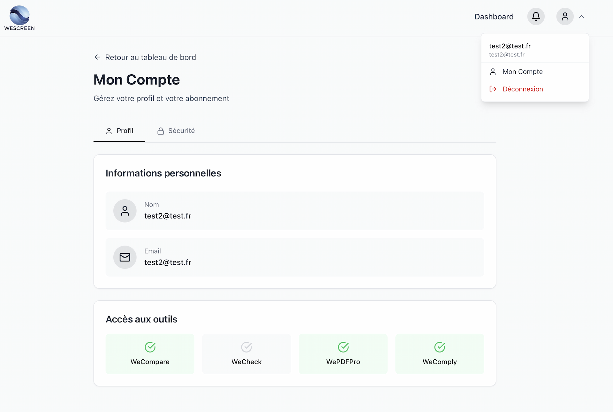Click the person icon beside Mon Compte menu entry
This screenshot has height=412, width=613.
pos(493,72)
